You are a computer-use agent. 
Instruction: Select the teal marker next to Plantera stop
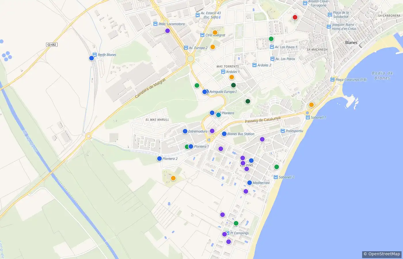coord(218,115)
